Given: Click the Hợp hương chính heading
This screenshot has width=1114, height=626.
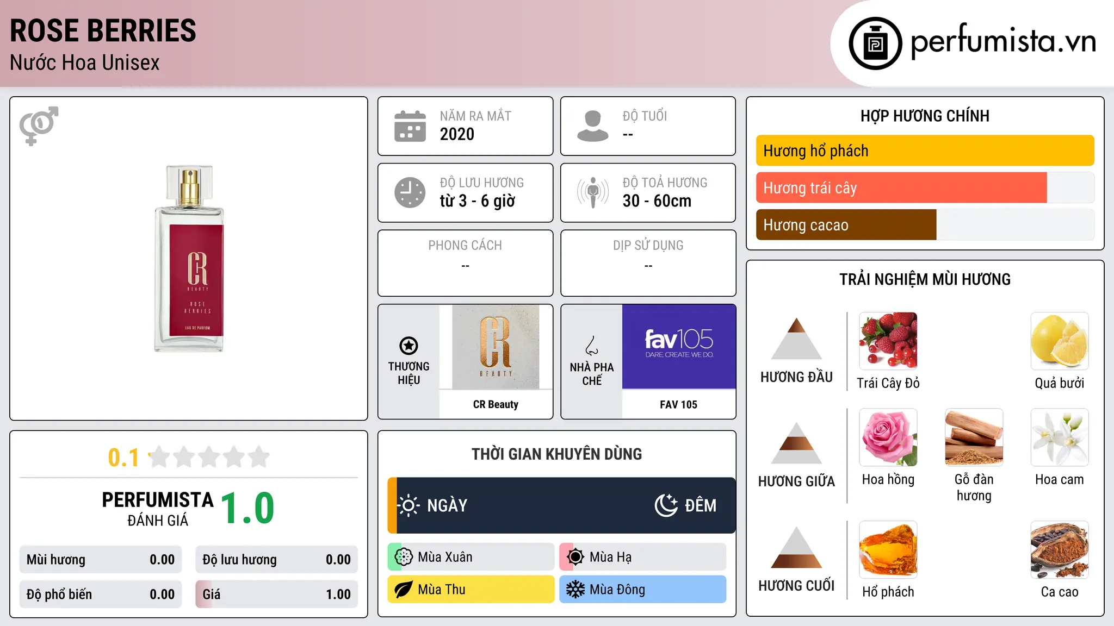Looking at the screenshot, I should (x=925, y=116).
